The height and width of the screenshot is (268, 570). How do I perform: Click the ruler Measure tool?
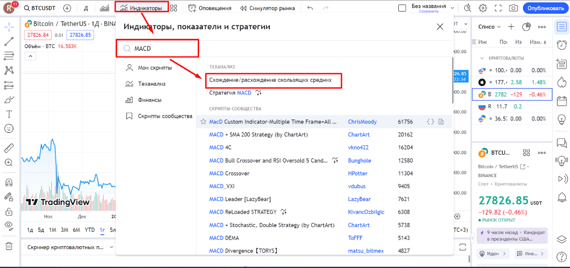9,148
